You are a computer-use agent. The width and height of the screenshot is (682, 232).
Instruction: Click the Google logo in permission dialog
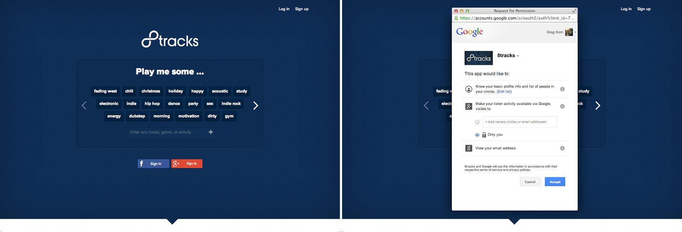pos(469,32)
